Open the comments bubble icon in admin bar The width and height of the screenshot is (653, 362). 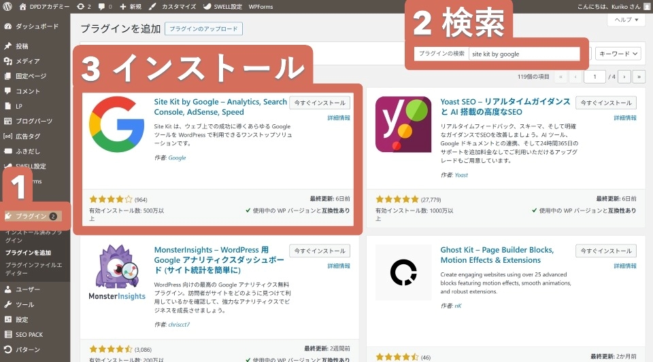coord(101,6)
